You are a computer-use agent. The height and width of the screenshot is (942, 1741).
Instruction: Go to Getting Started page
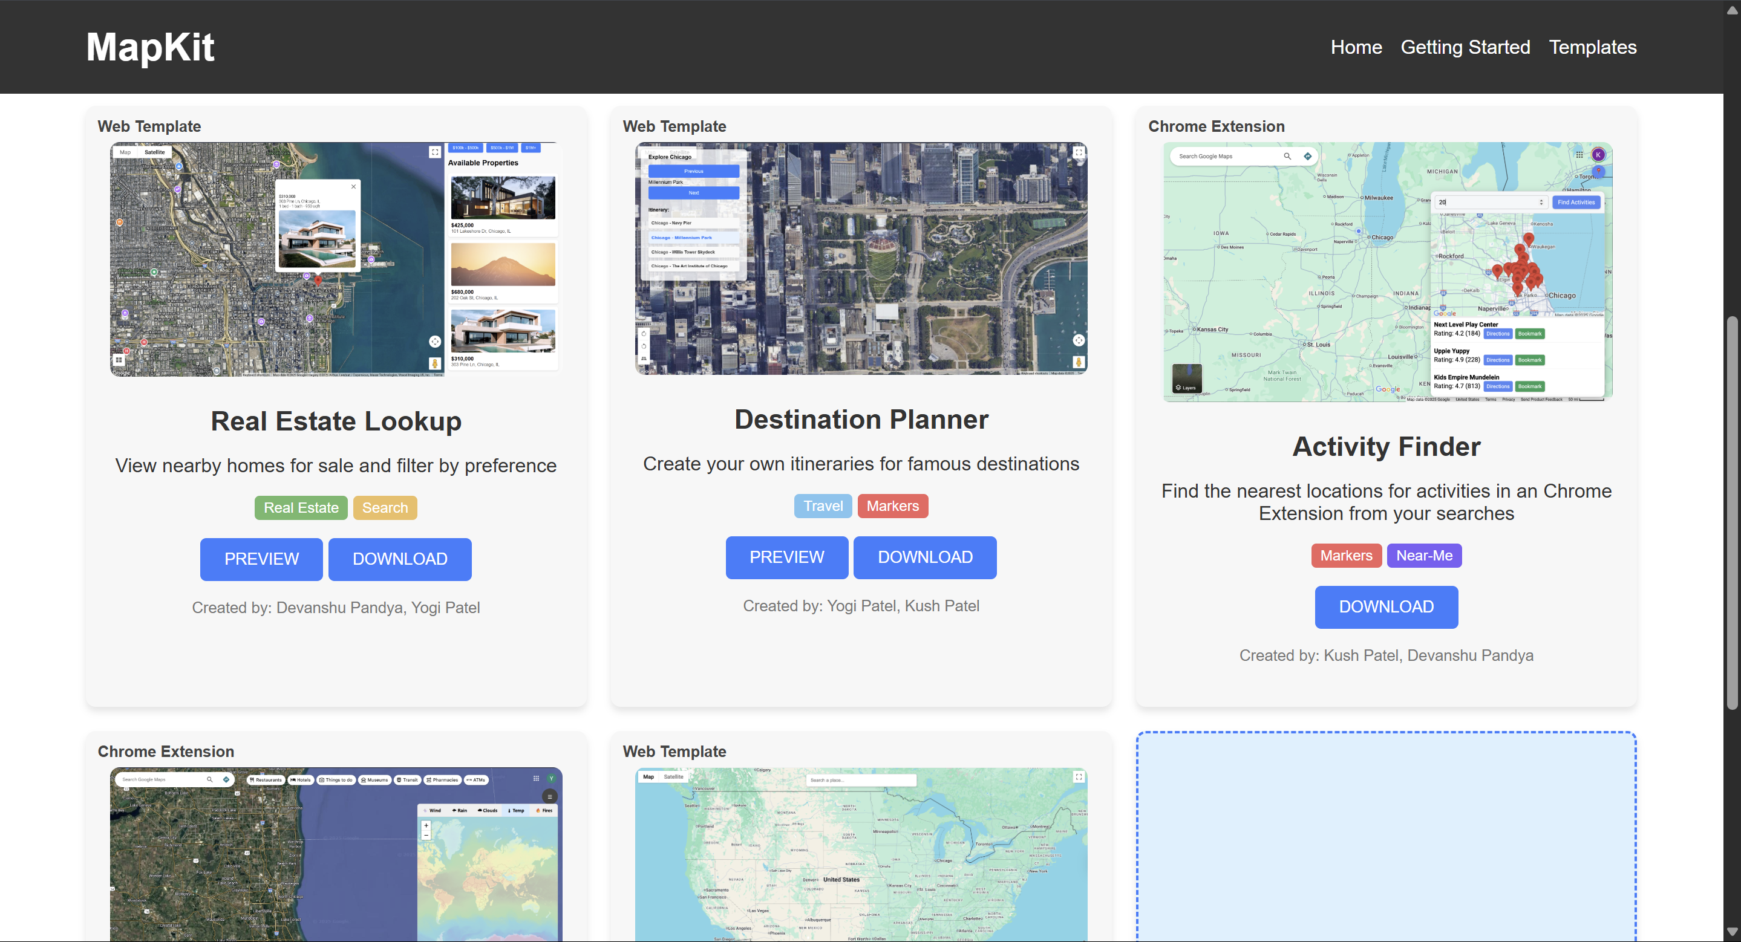coord(1465,47)
